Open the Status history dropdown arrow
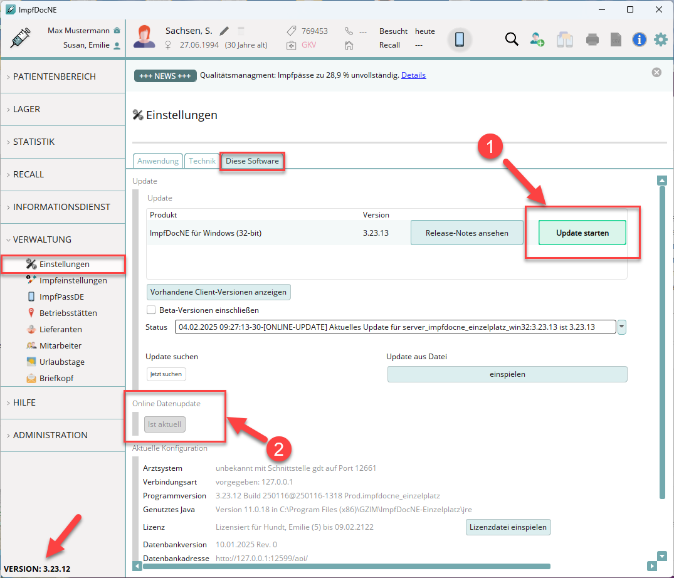 coord(621,327)
